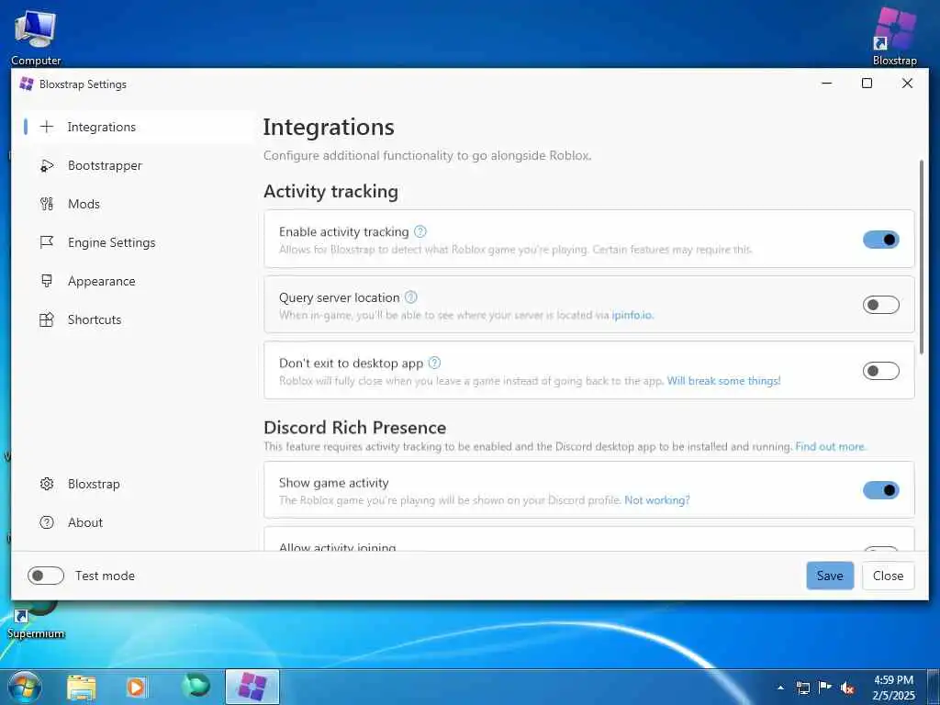Maximize the Bloxstrap Settings window
This screenshot has width=940, height=705.
tap(867, 84)
